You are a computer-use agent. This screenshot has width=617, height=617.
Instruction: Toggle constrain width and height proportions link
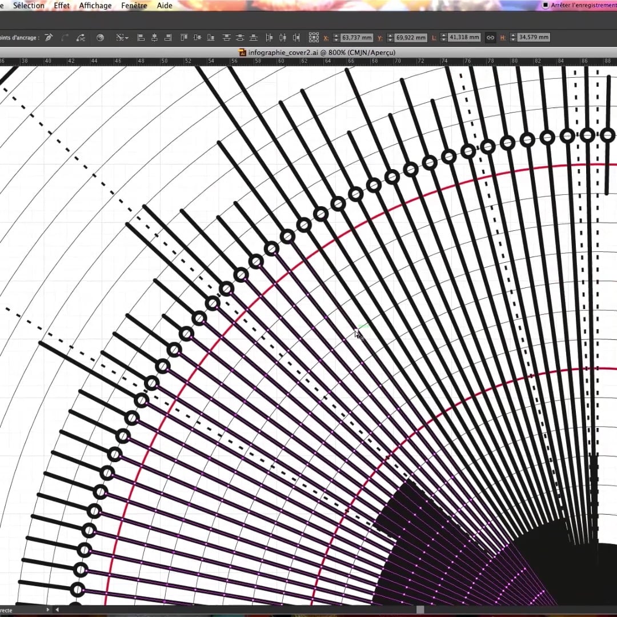490,38
